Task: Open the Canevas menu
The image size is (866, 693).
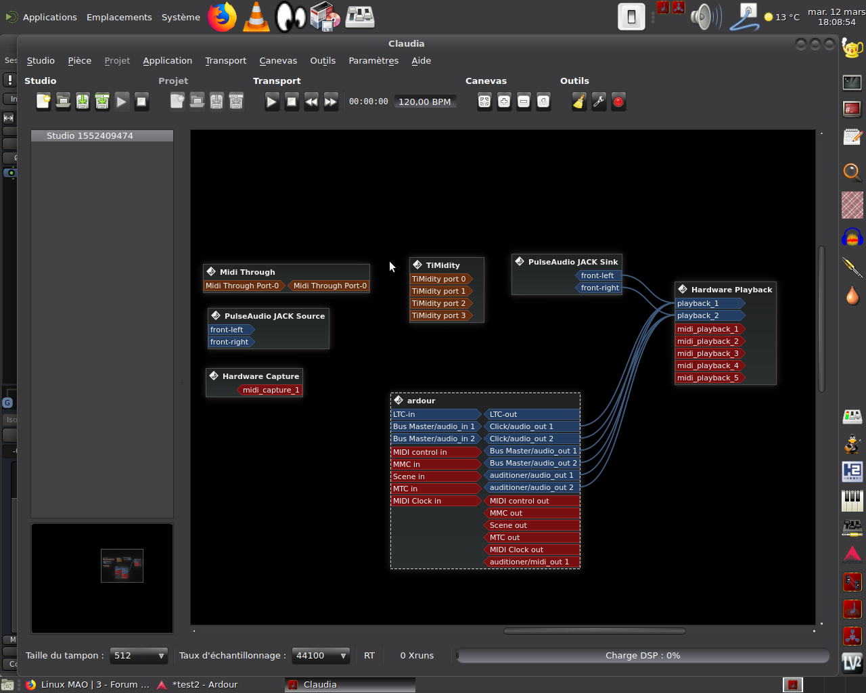Action: pos(278,61)
